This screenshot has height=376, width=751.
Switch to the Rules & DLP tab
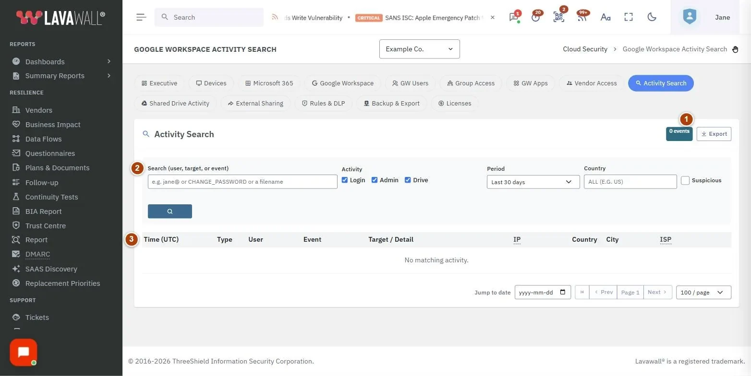(323, 103)
